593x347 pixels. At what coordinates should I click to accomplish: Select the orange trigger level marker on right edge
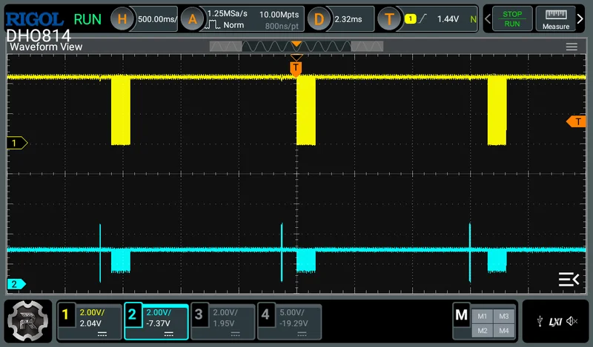[x=575, y=121]
